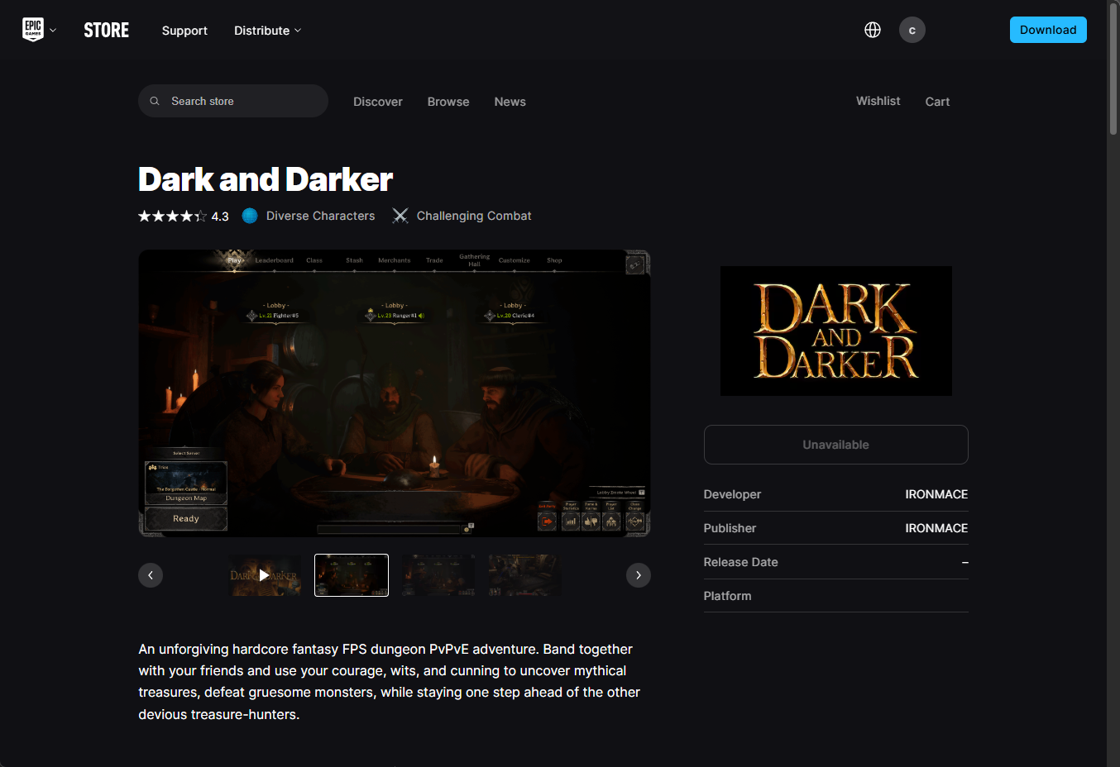Viewport: 1120px width, 767px height.
Task: Click the game description paragraph
Action: tap(390, 682)
